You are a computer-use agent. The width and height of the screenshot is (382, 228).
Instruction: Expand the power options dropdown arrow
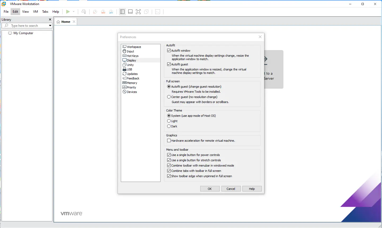coord(74,12)
